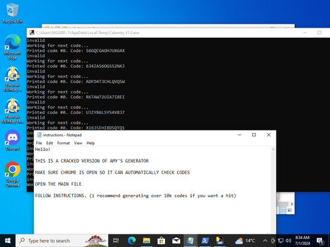The height and width of the screenshot is (247, 330).
Task: Click the Notepad icon in the title bar
Action: [x=39, y=135]
